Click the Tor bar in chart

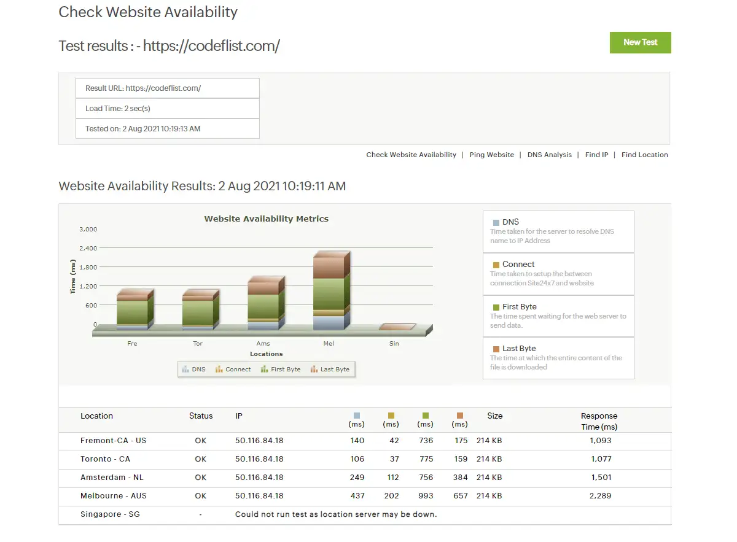200,310
